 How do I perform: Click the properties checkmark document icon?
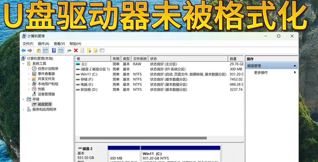pos(82,50)
